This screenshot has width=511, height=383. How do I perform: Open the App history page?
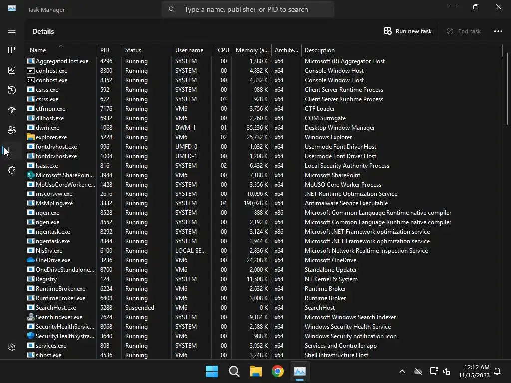click(x=12, y=90)
